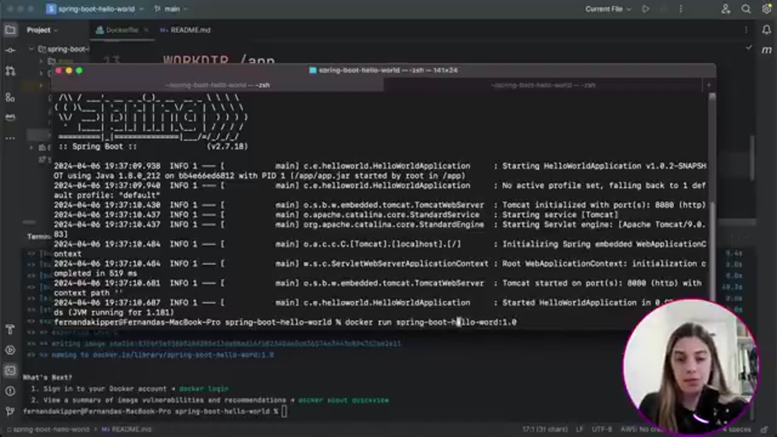The image size is (777, 437).
Task: Open the Project view selector dropdown
Action: (42, 30)
